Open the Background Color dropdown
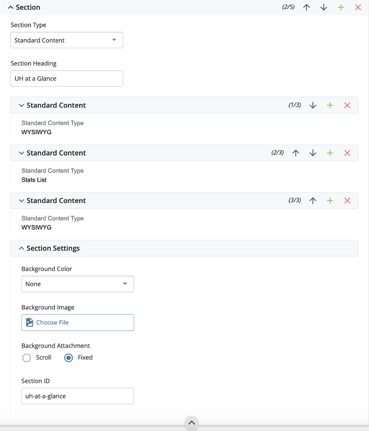369x431 pixels. click(x=78, y=284)
